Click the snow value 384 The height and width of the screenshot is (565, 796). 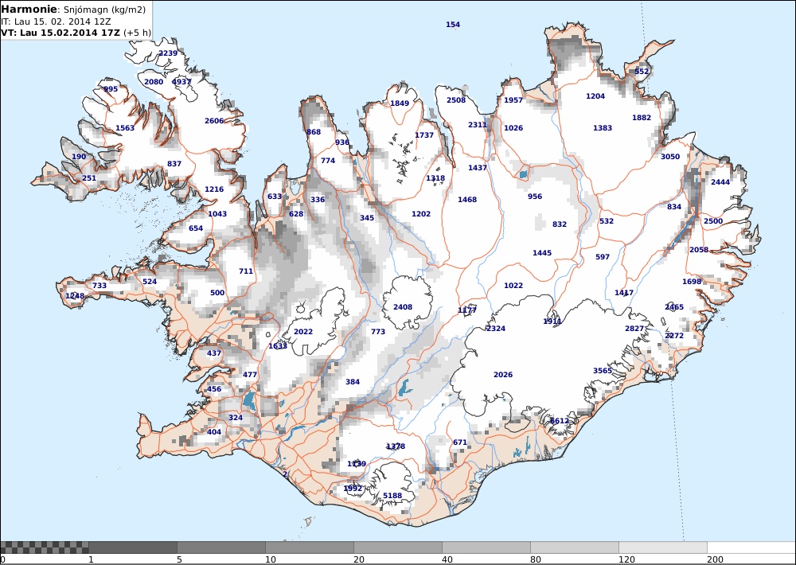pos(353,382)
